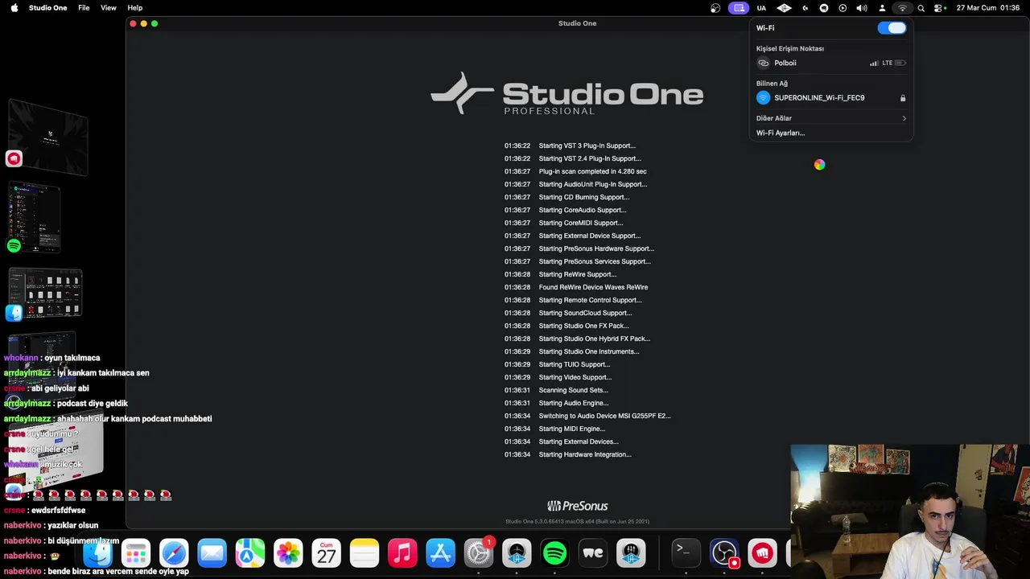Click the "Starting TUIO Support..." log line
1030x579 pixels.
click(575, 364)
